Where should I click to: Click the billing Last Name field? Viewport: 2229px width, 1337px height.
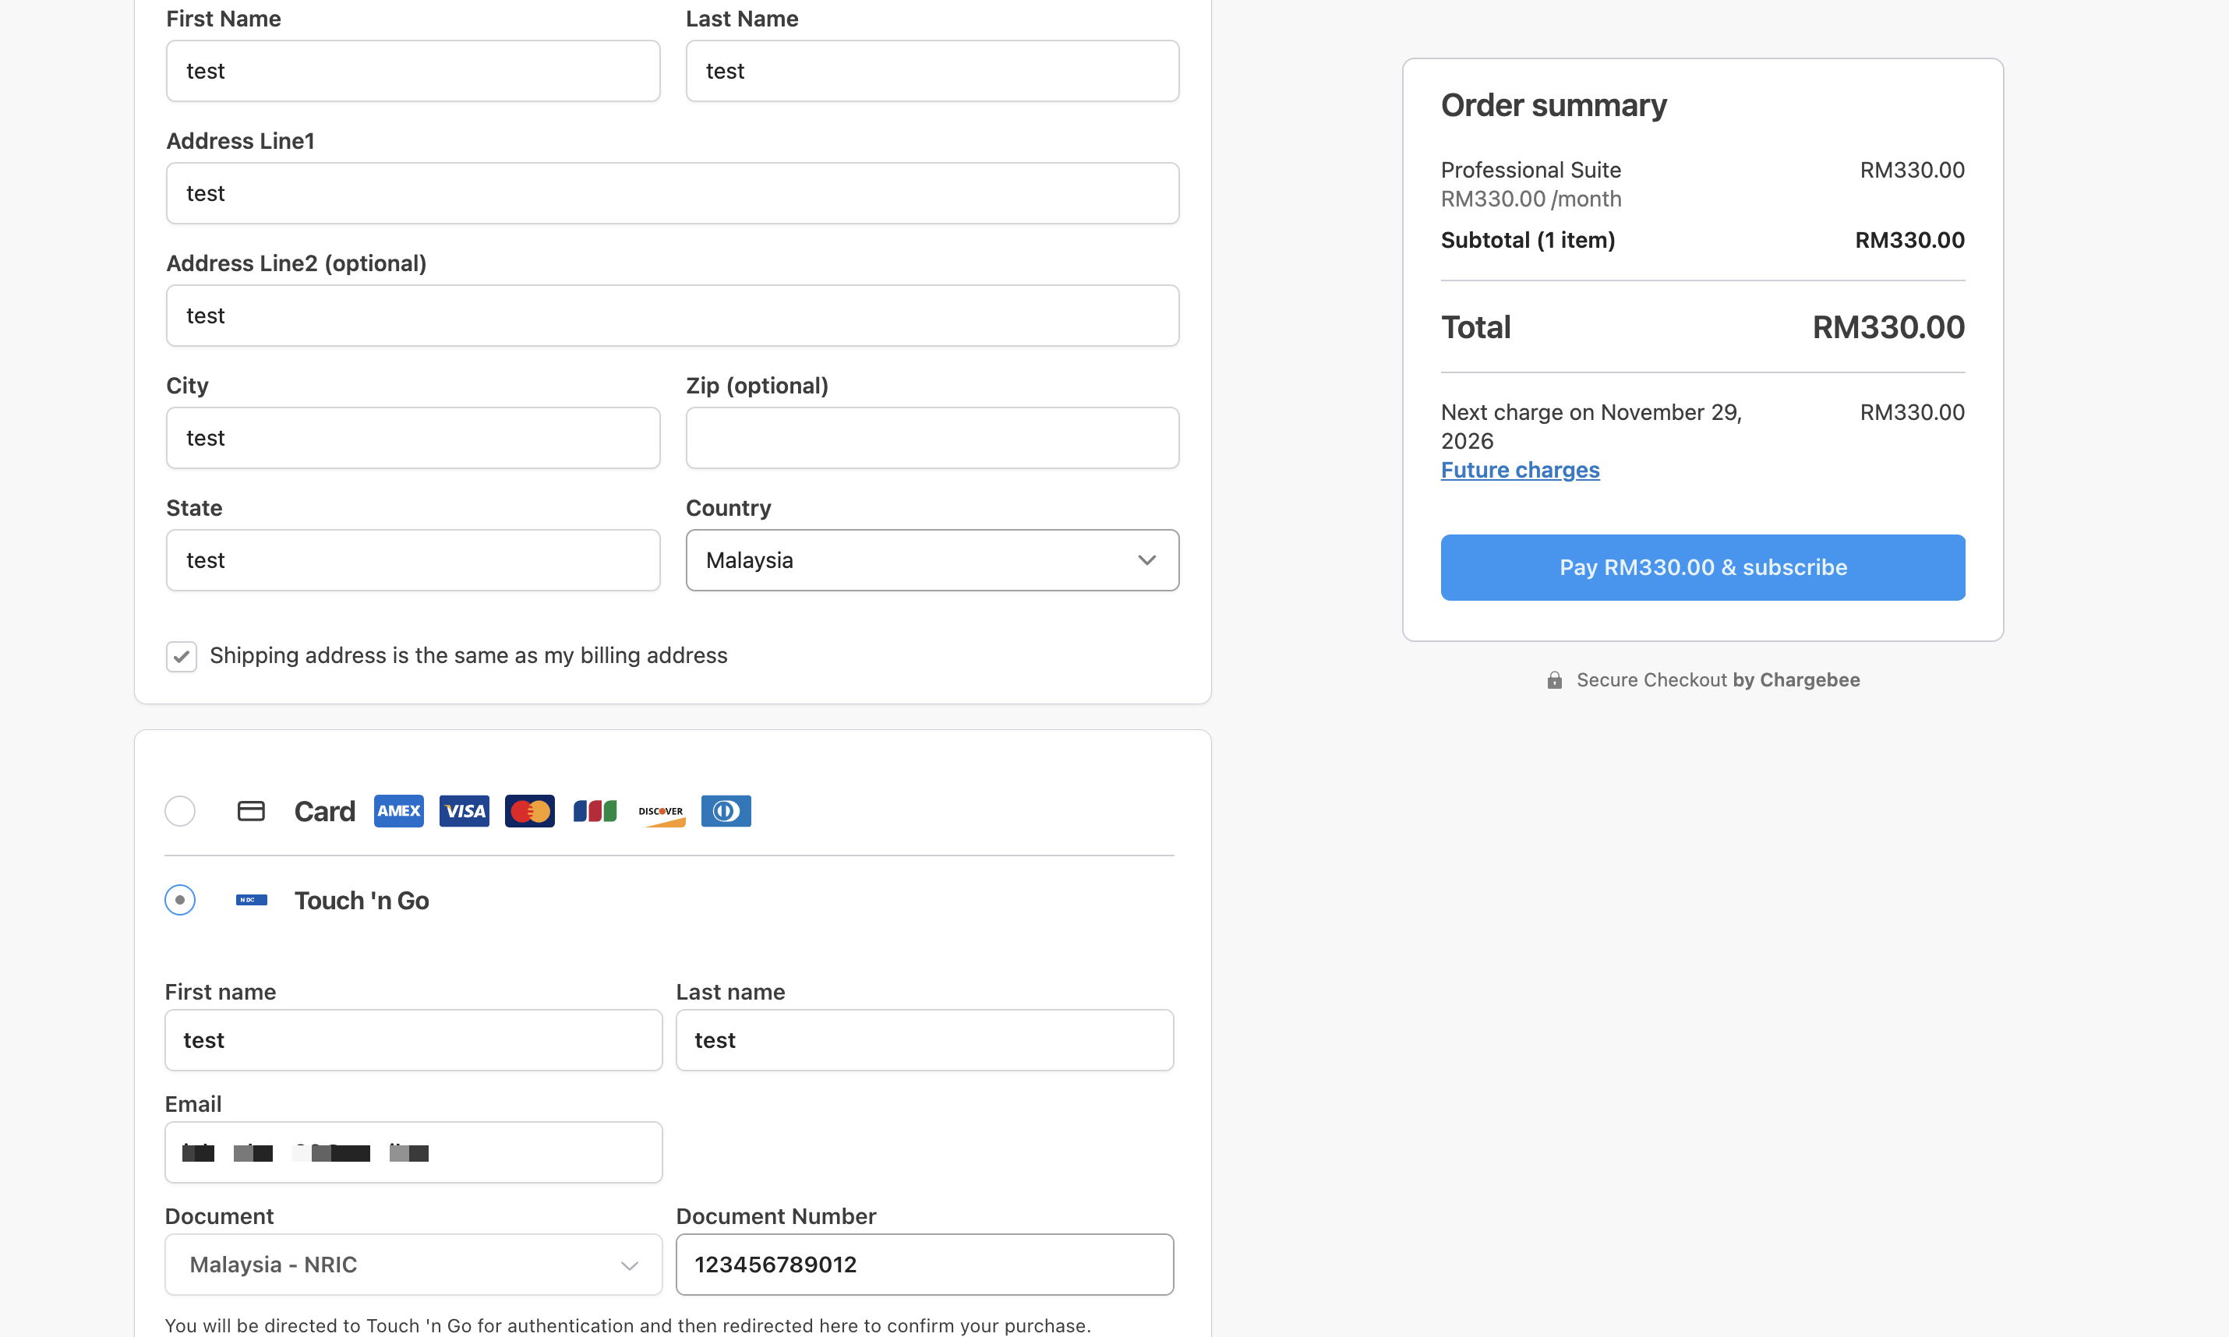[932, 71]
